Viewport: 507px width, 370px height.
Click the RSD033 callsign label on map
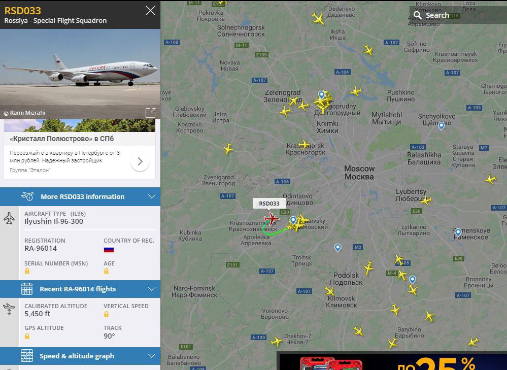pyautogui.click(x=269, y=204)
